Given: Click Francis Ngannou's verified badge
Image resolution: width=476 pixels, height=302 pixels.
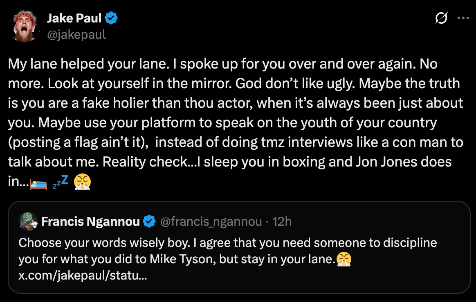Looking at the screenshot, I should (149, 222).
